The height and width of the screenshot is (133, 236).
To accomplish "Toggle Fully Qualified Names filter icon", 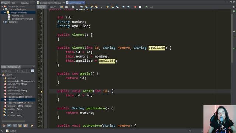I will (32, 126).
